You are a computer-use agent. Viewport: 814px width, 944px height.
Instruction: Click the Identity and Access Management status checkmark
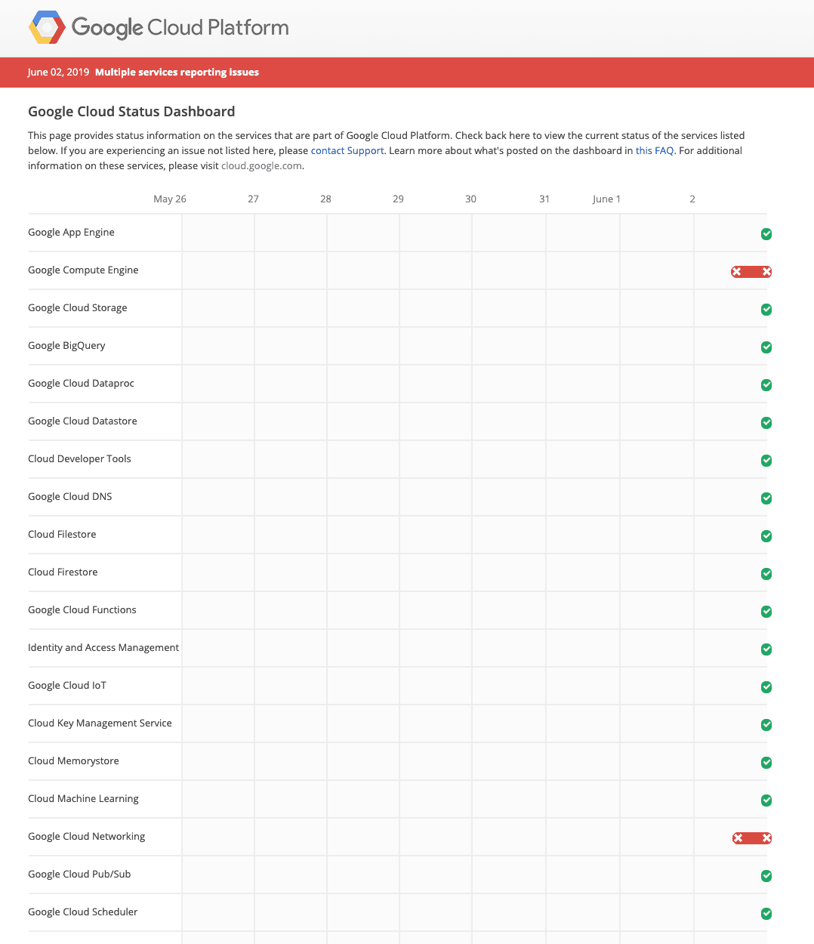click(x=766, y=649)
